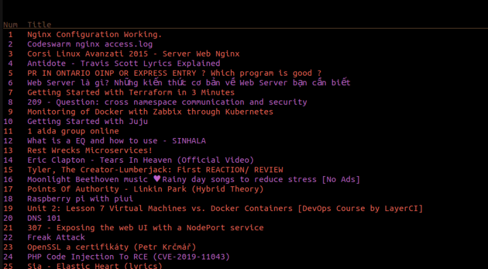Open Codeswarm nginx access.log result
The height and width of the screenshot is (269, 488).
pyautogui.click(x=90, y=45)
